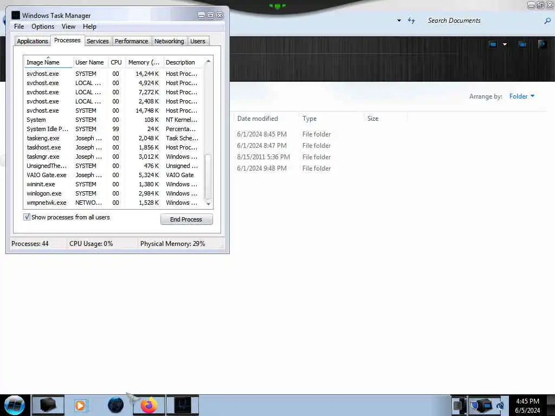Click the dark globe browser taskbar icon

pos(116,405)
